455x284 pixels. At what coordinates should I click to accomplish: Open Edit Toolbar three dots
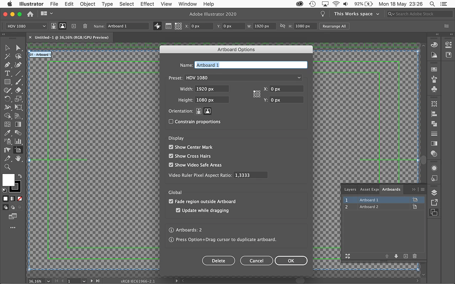coord(13,228)
